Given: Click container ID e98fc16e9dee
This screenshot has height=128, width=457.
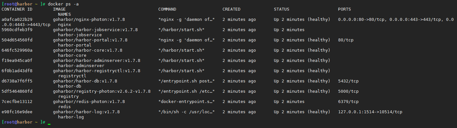Looking at the screenshot, I should (x=17, y=112).
